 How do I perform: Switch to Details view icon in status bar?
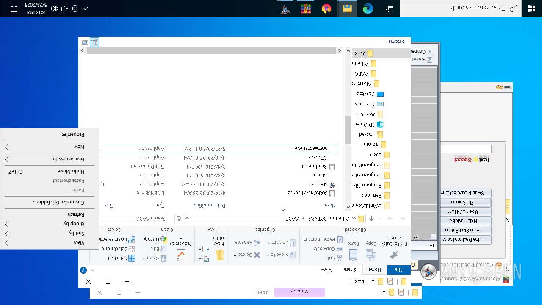coord(94,42)
